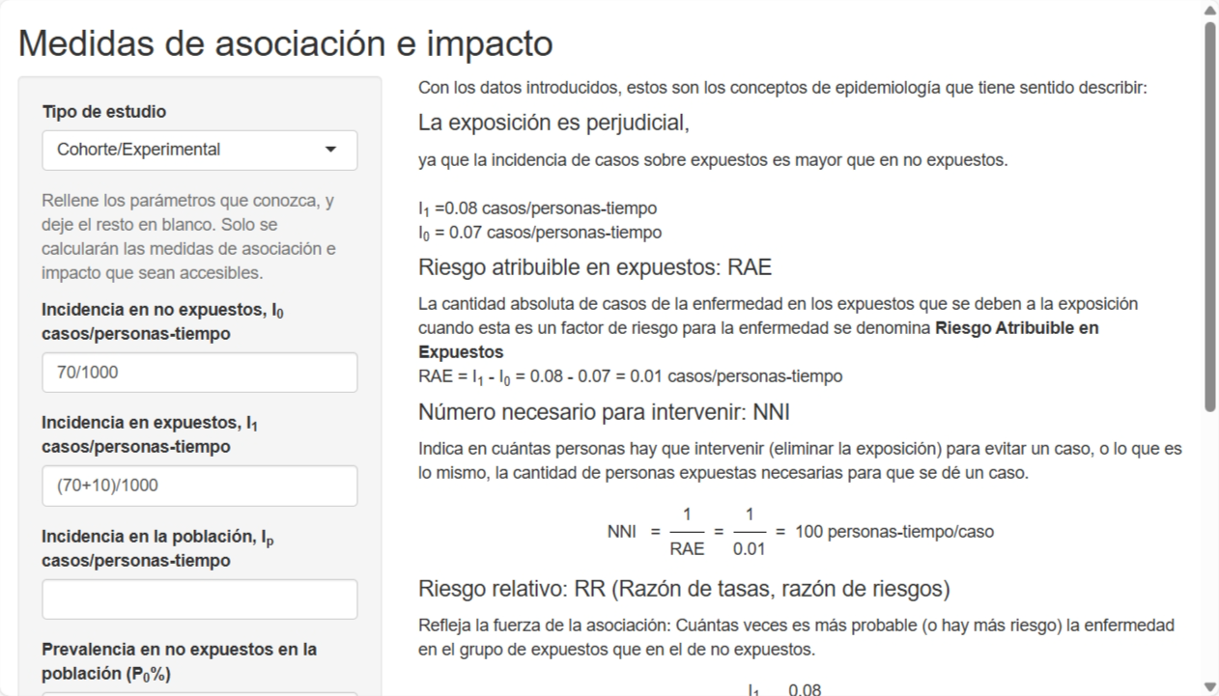Click the Cohorte/Experimental dropdown arrow
Viewport: 1219px width, 696px height.
tap(330, 150)
